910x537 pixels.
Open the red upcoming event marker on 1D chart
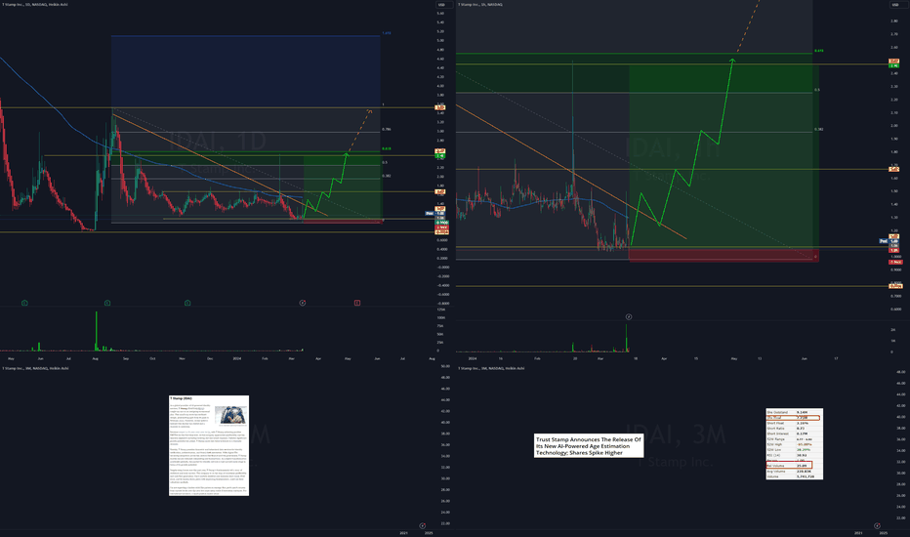357,303
